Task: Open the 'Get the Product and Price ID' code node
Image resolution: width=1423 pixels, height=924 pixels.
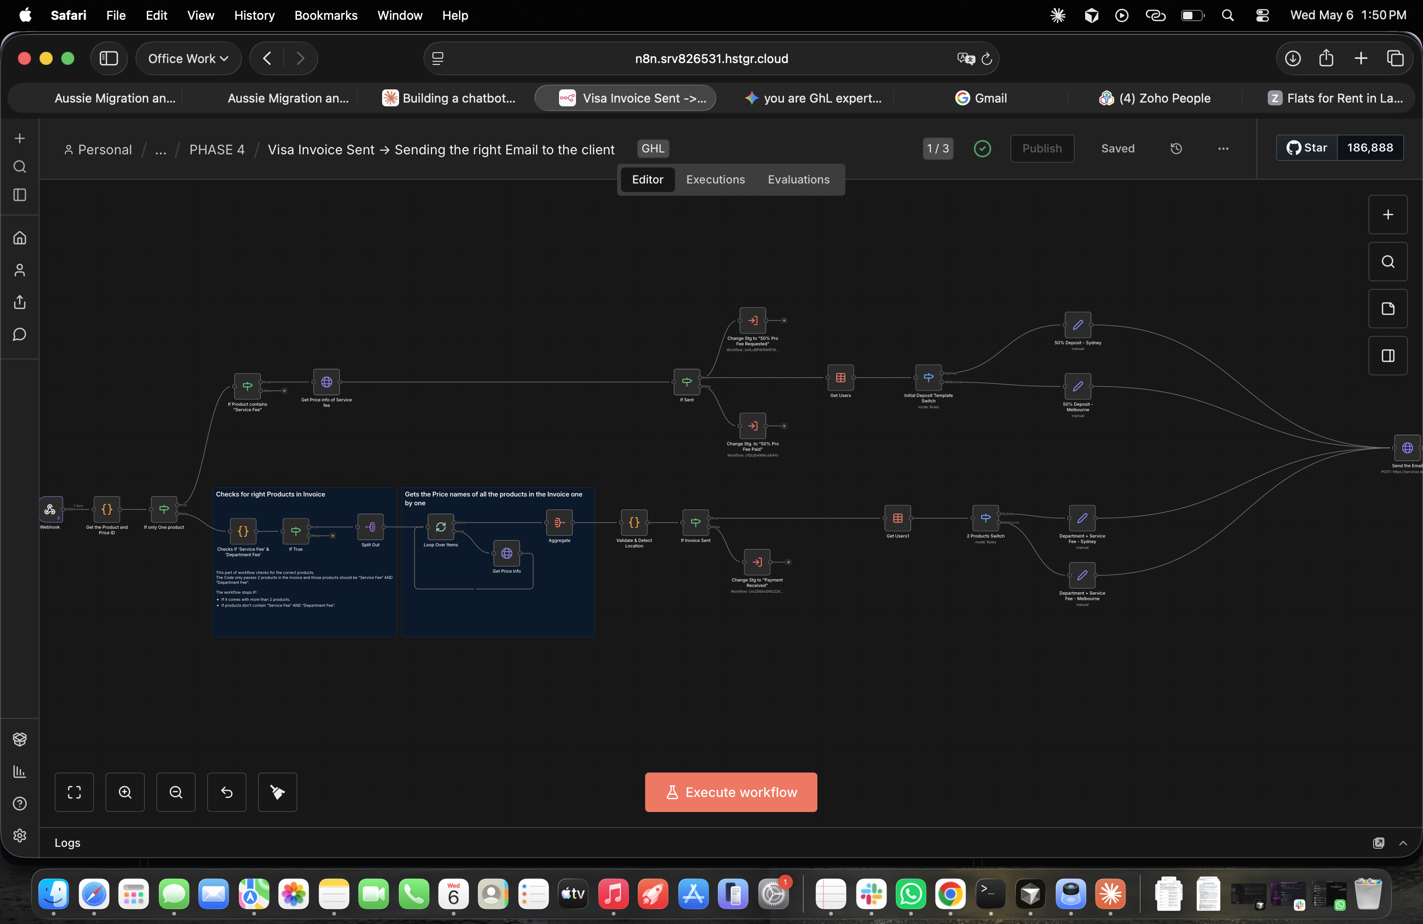Action: pyautogui.click(x=106, y=509)
